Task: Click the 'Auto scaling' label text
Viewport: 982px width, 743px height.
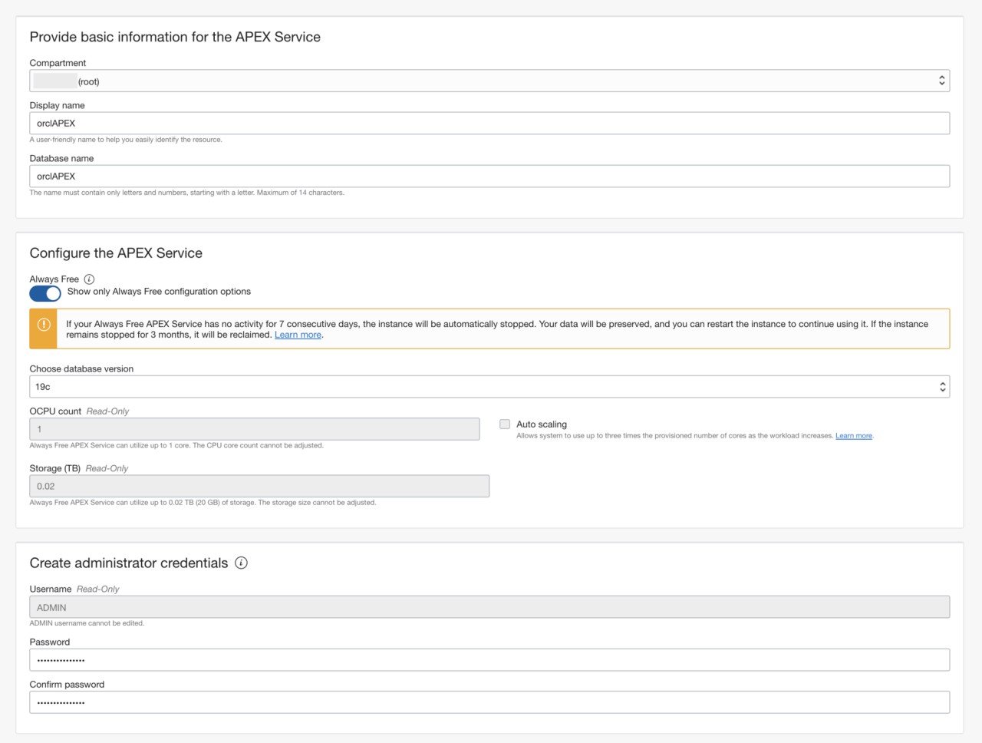Action: tap(542, 424)
